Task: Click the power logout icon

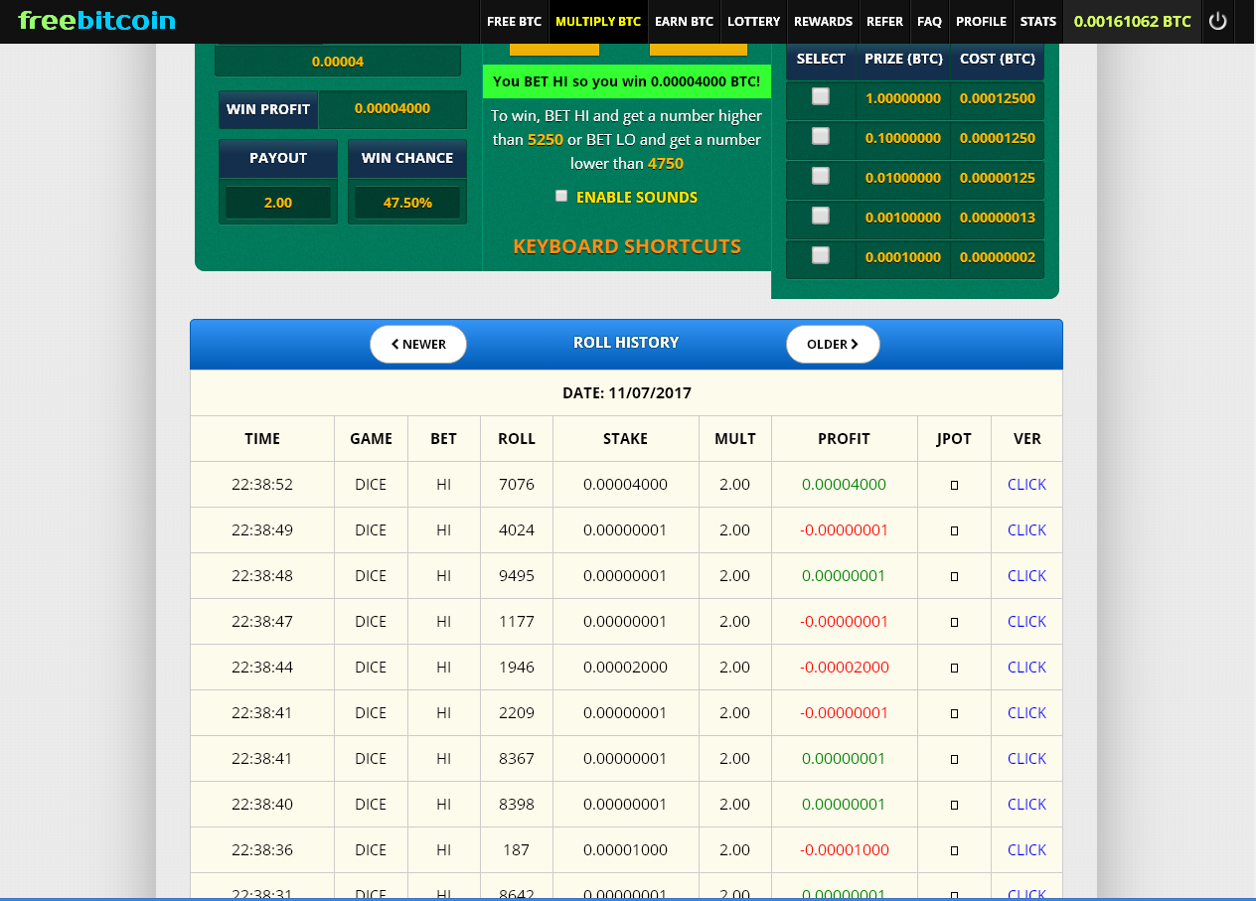Action: pos(1217,21)
